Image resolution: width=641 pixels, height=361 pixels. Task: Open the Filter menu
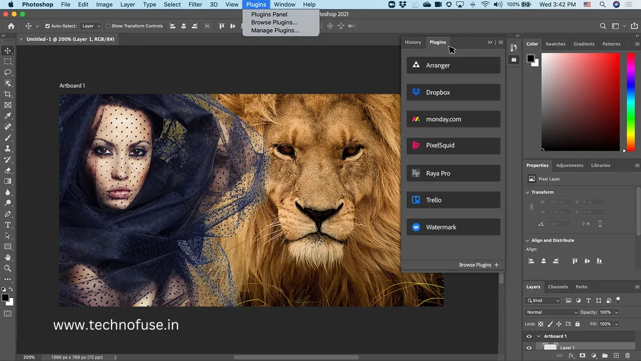click(x=195, y=4)
